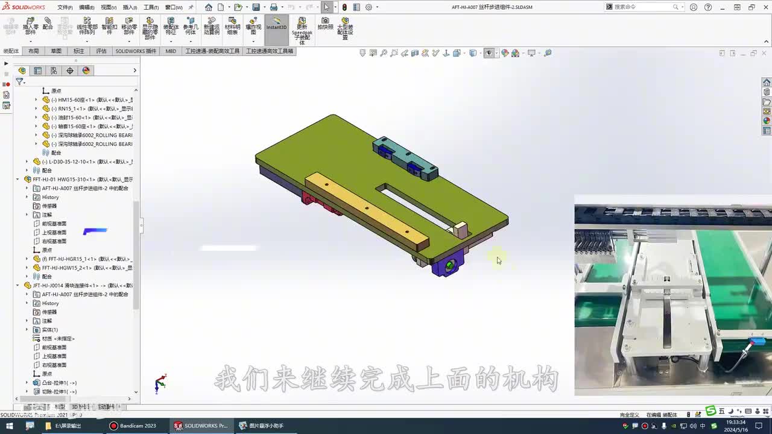This screenshot has width=772, height=434.
Task: Open the Options gear icon
Action: [369, 7]
